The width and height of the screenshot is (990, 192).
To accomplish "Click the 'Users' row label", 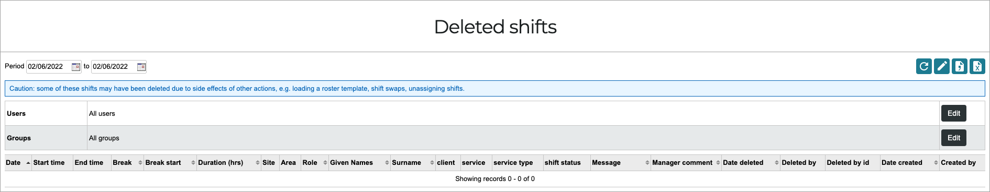I will click(x=16, y=114).
